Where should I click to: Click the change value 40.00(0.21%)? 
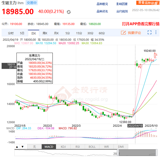pyautogui.click(x=51, y=11)
